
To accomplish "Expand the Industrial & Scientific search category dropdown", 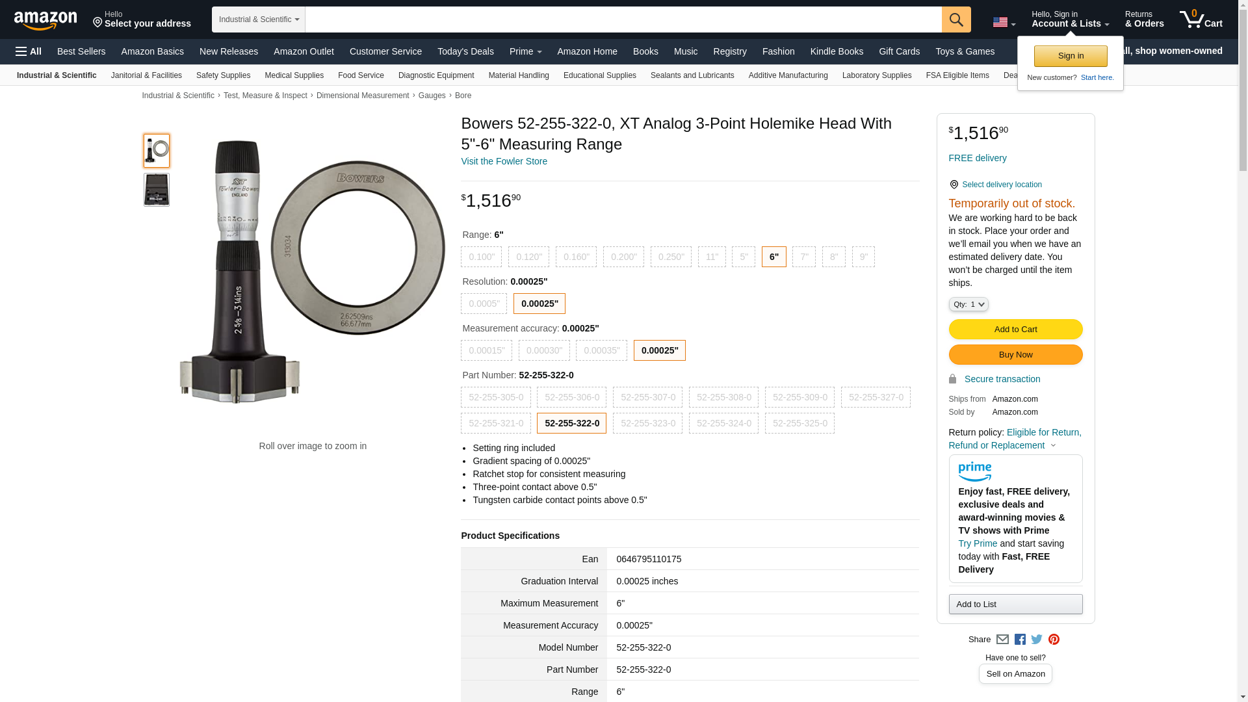I will 258,19.
